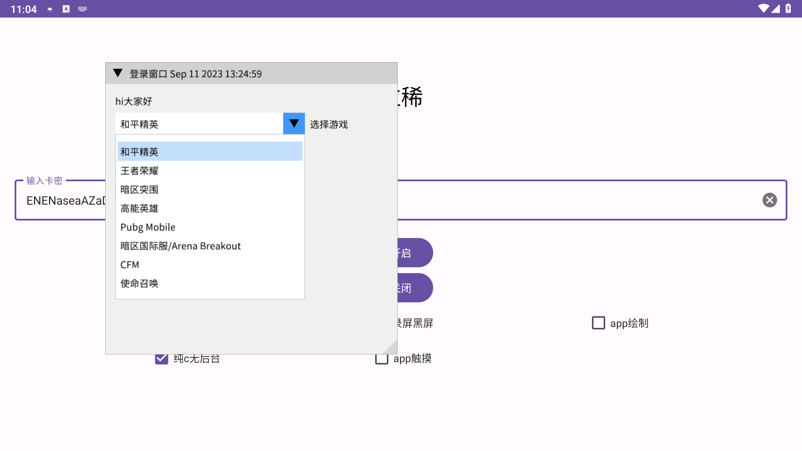
Task: Click the clear input field icon
Action: pyautogui.click(x=769, y=199)
